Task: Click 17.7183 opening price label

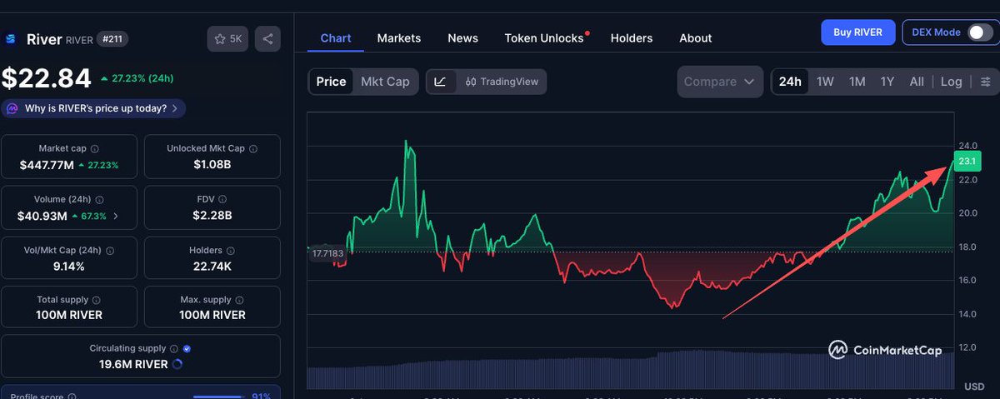Action: 326,252
